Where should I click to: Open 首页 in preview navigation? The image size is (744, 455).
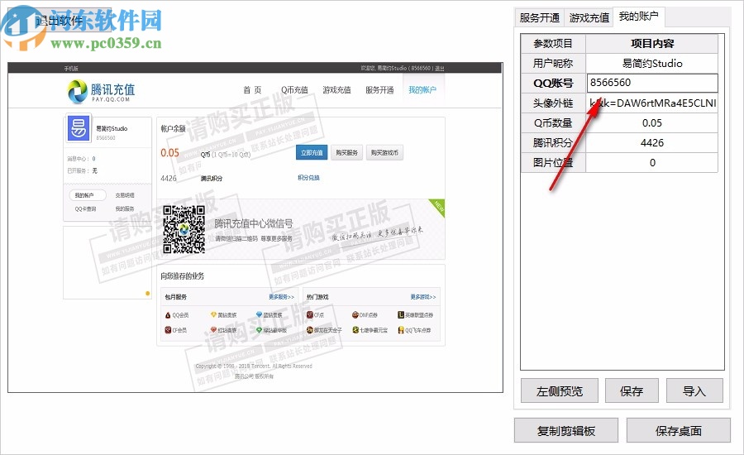pos(252,90)
